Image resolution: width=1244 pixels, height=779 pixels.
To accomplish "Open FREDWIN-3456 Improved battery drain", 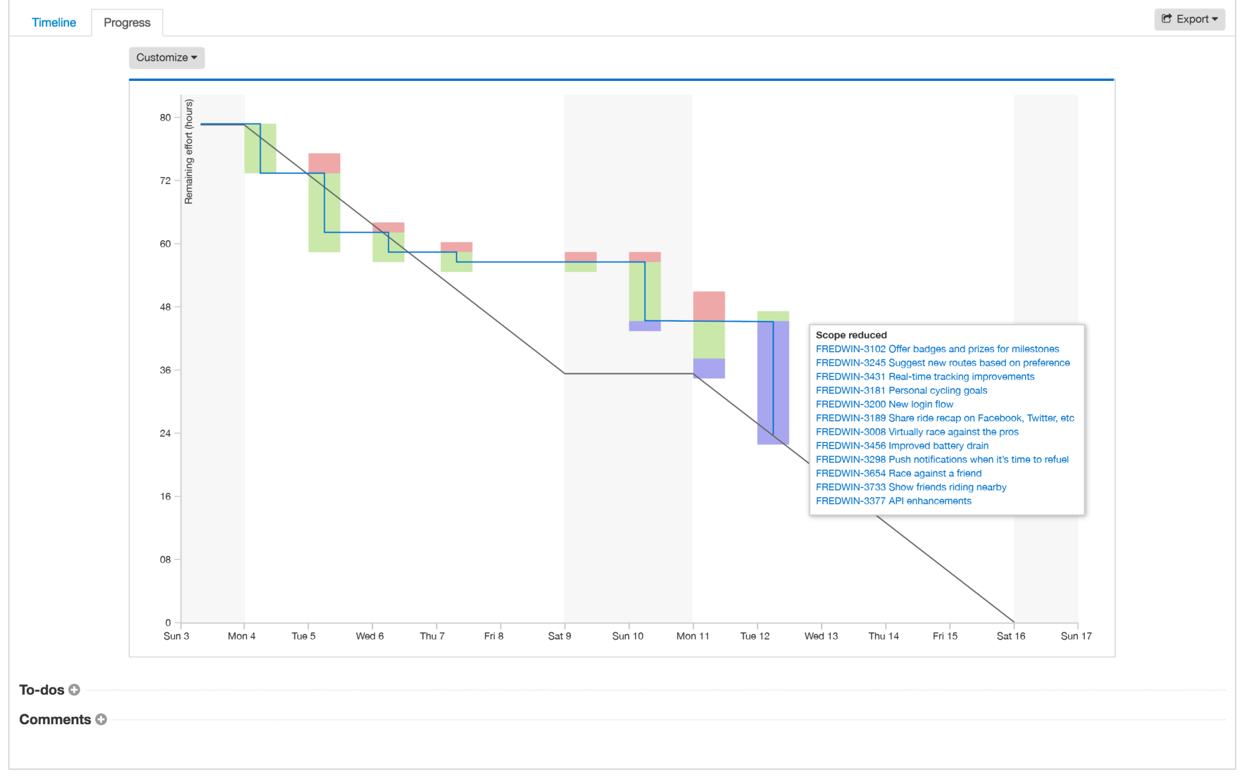I will pyautogui.click(x=902, y=445).
